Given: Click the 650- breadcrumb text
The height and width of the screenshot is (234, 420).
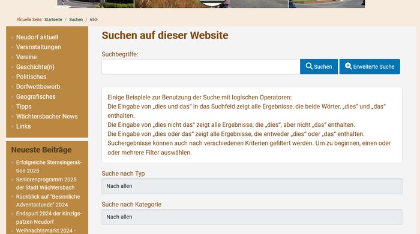Looking at the screenshot, I should coord(94,20).
